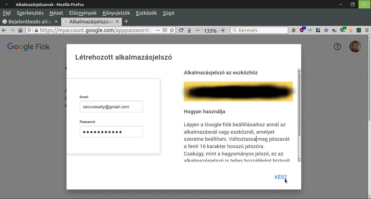Close the Alkalmazásjelszavak tab
371x199 pixels.
117,22
